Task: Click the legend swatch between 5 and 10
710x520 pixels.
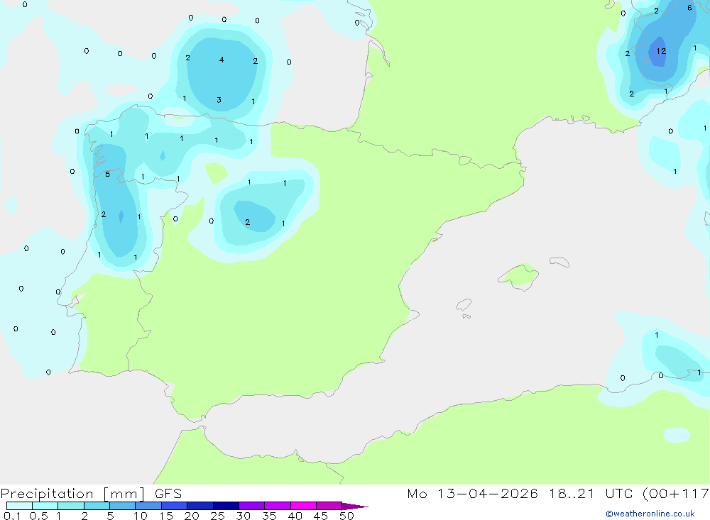Action: (x=122, y=506)
